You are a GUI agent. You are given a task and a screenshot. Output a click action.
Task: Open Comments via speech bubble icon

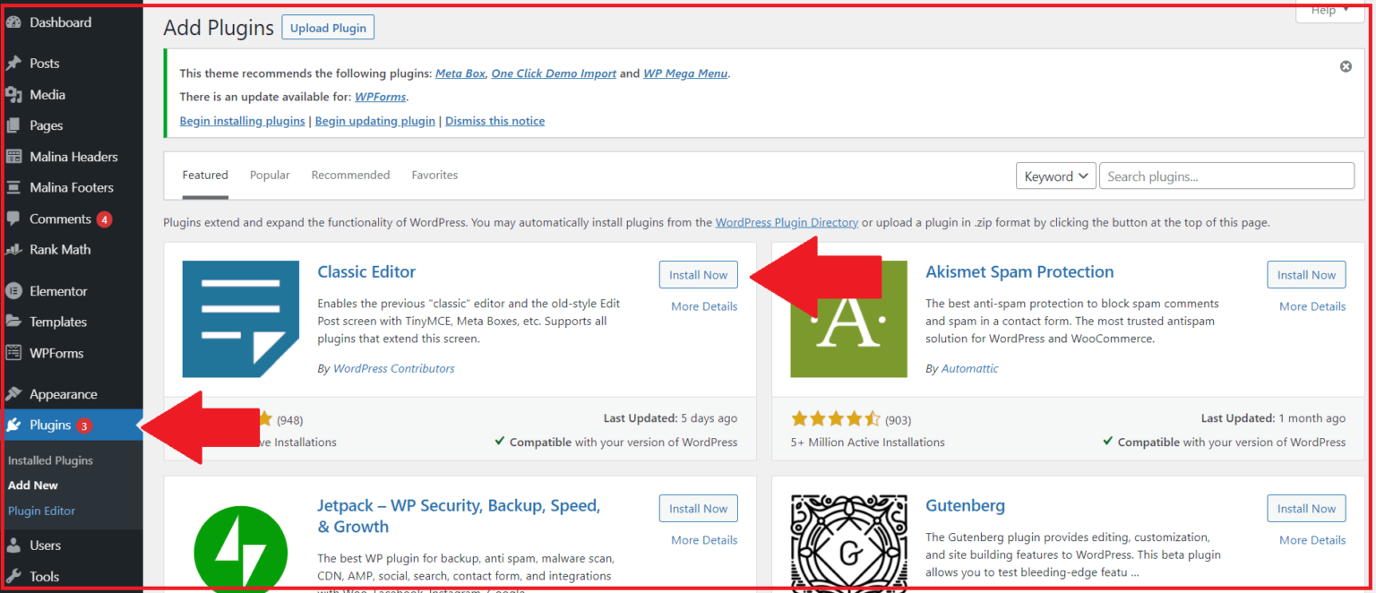[x=13, y=219]
